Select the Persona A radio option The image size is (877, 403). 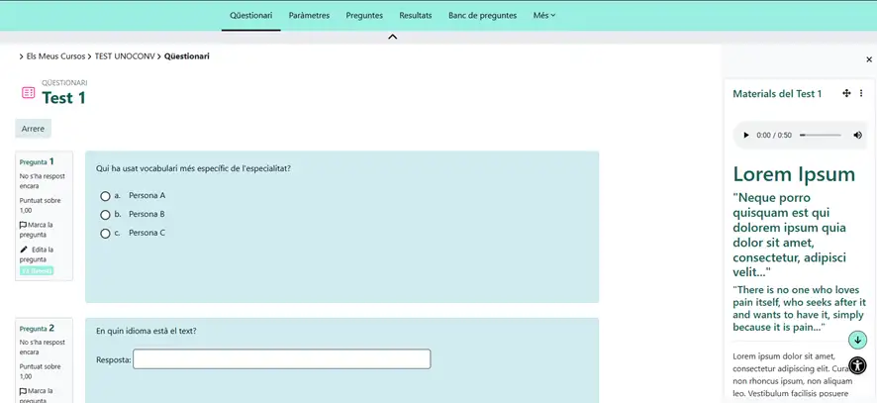105,196
